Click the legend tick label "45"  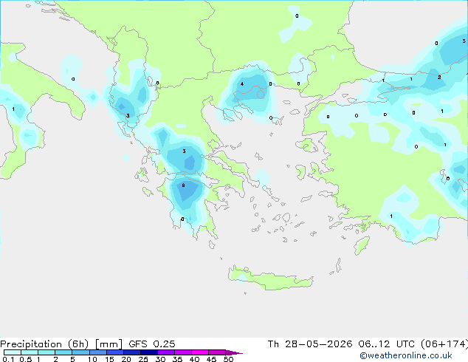coord(211,359)
